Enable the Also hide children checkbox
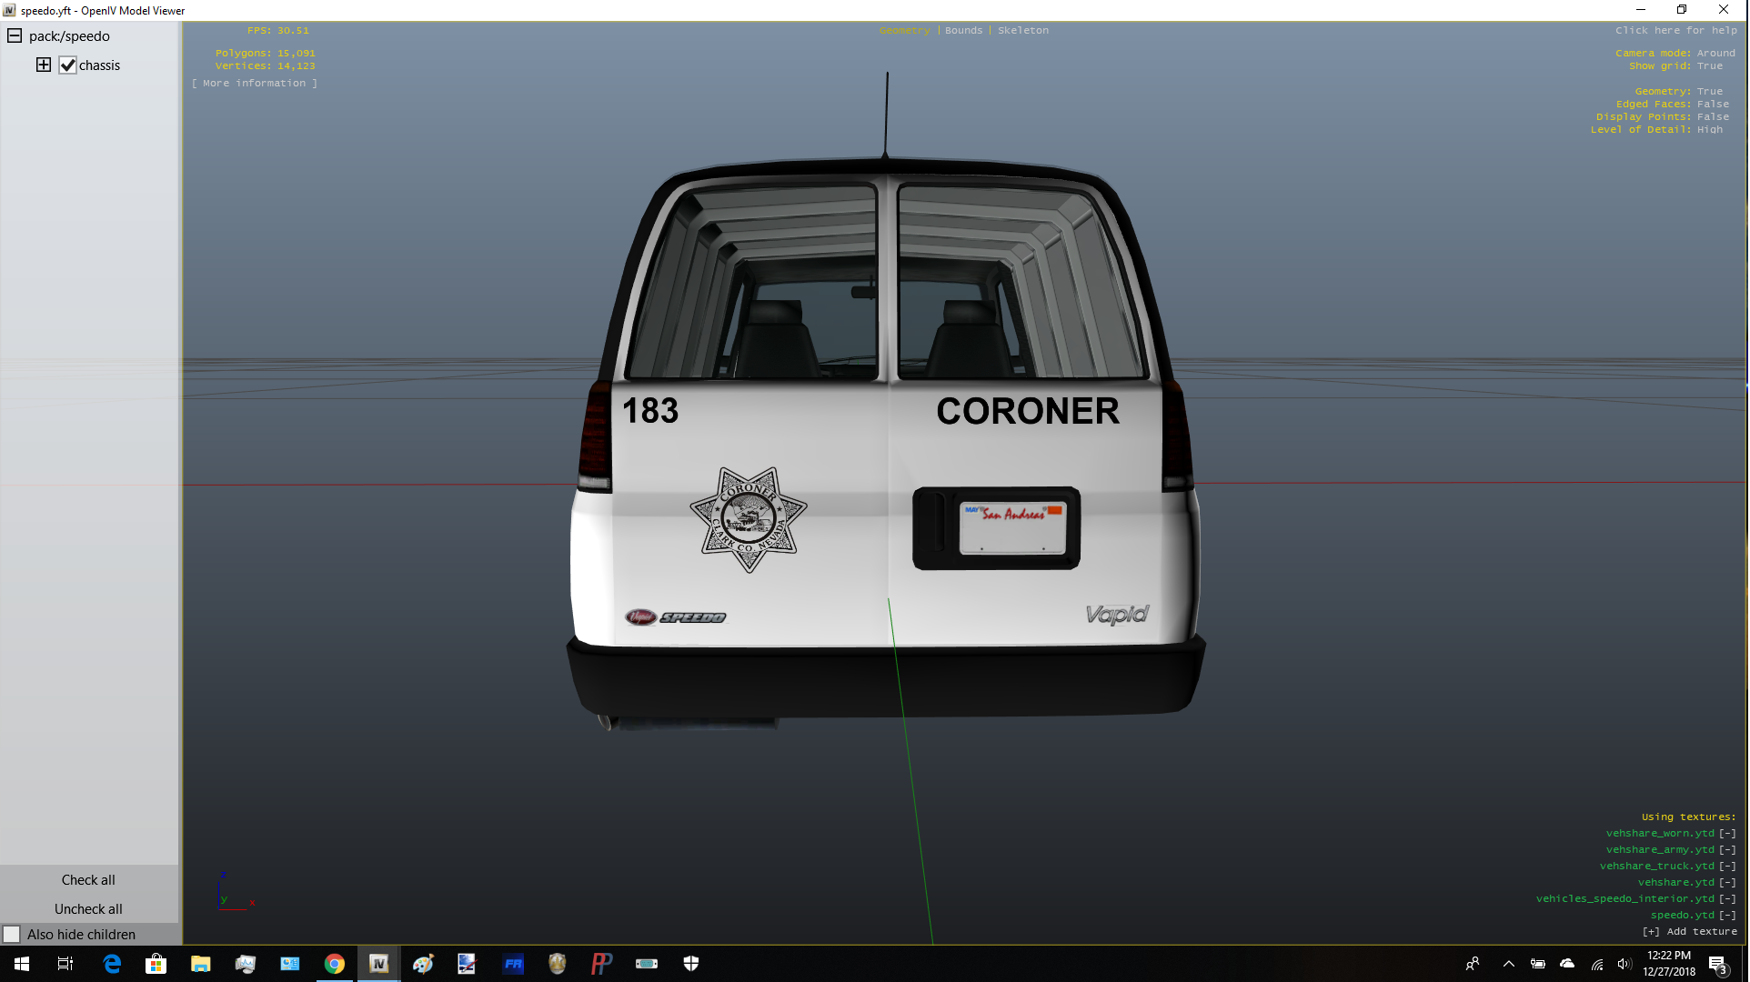 click(12, 935)
